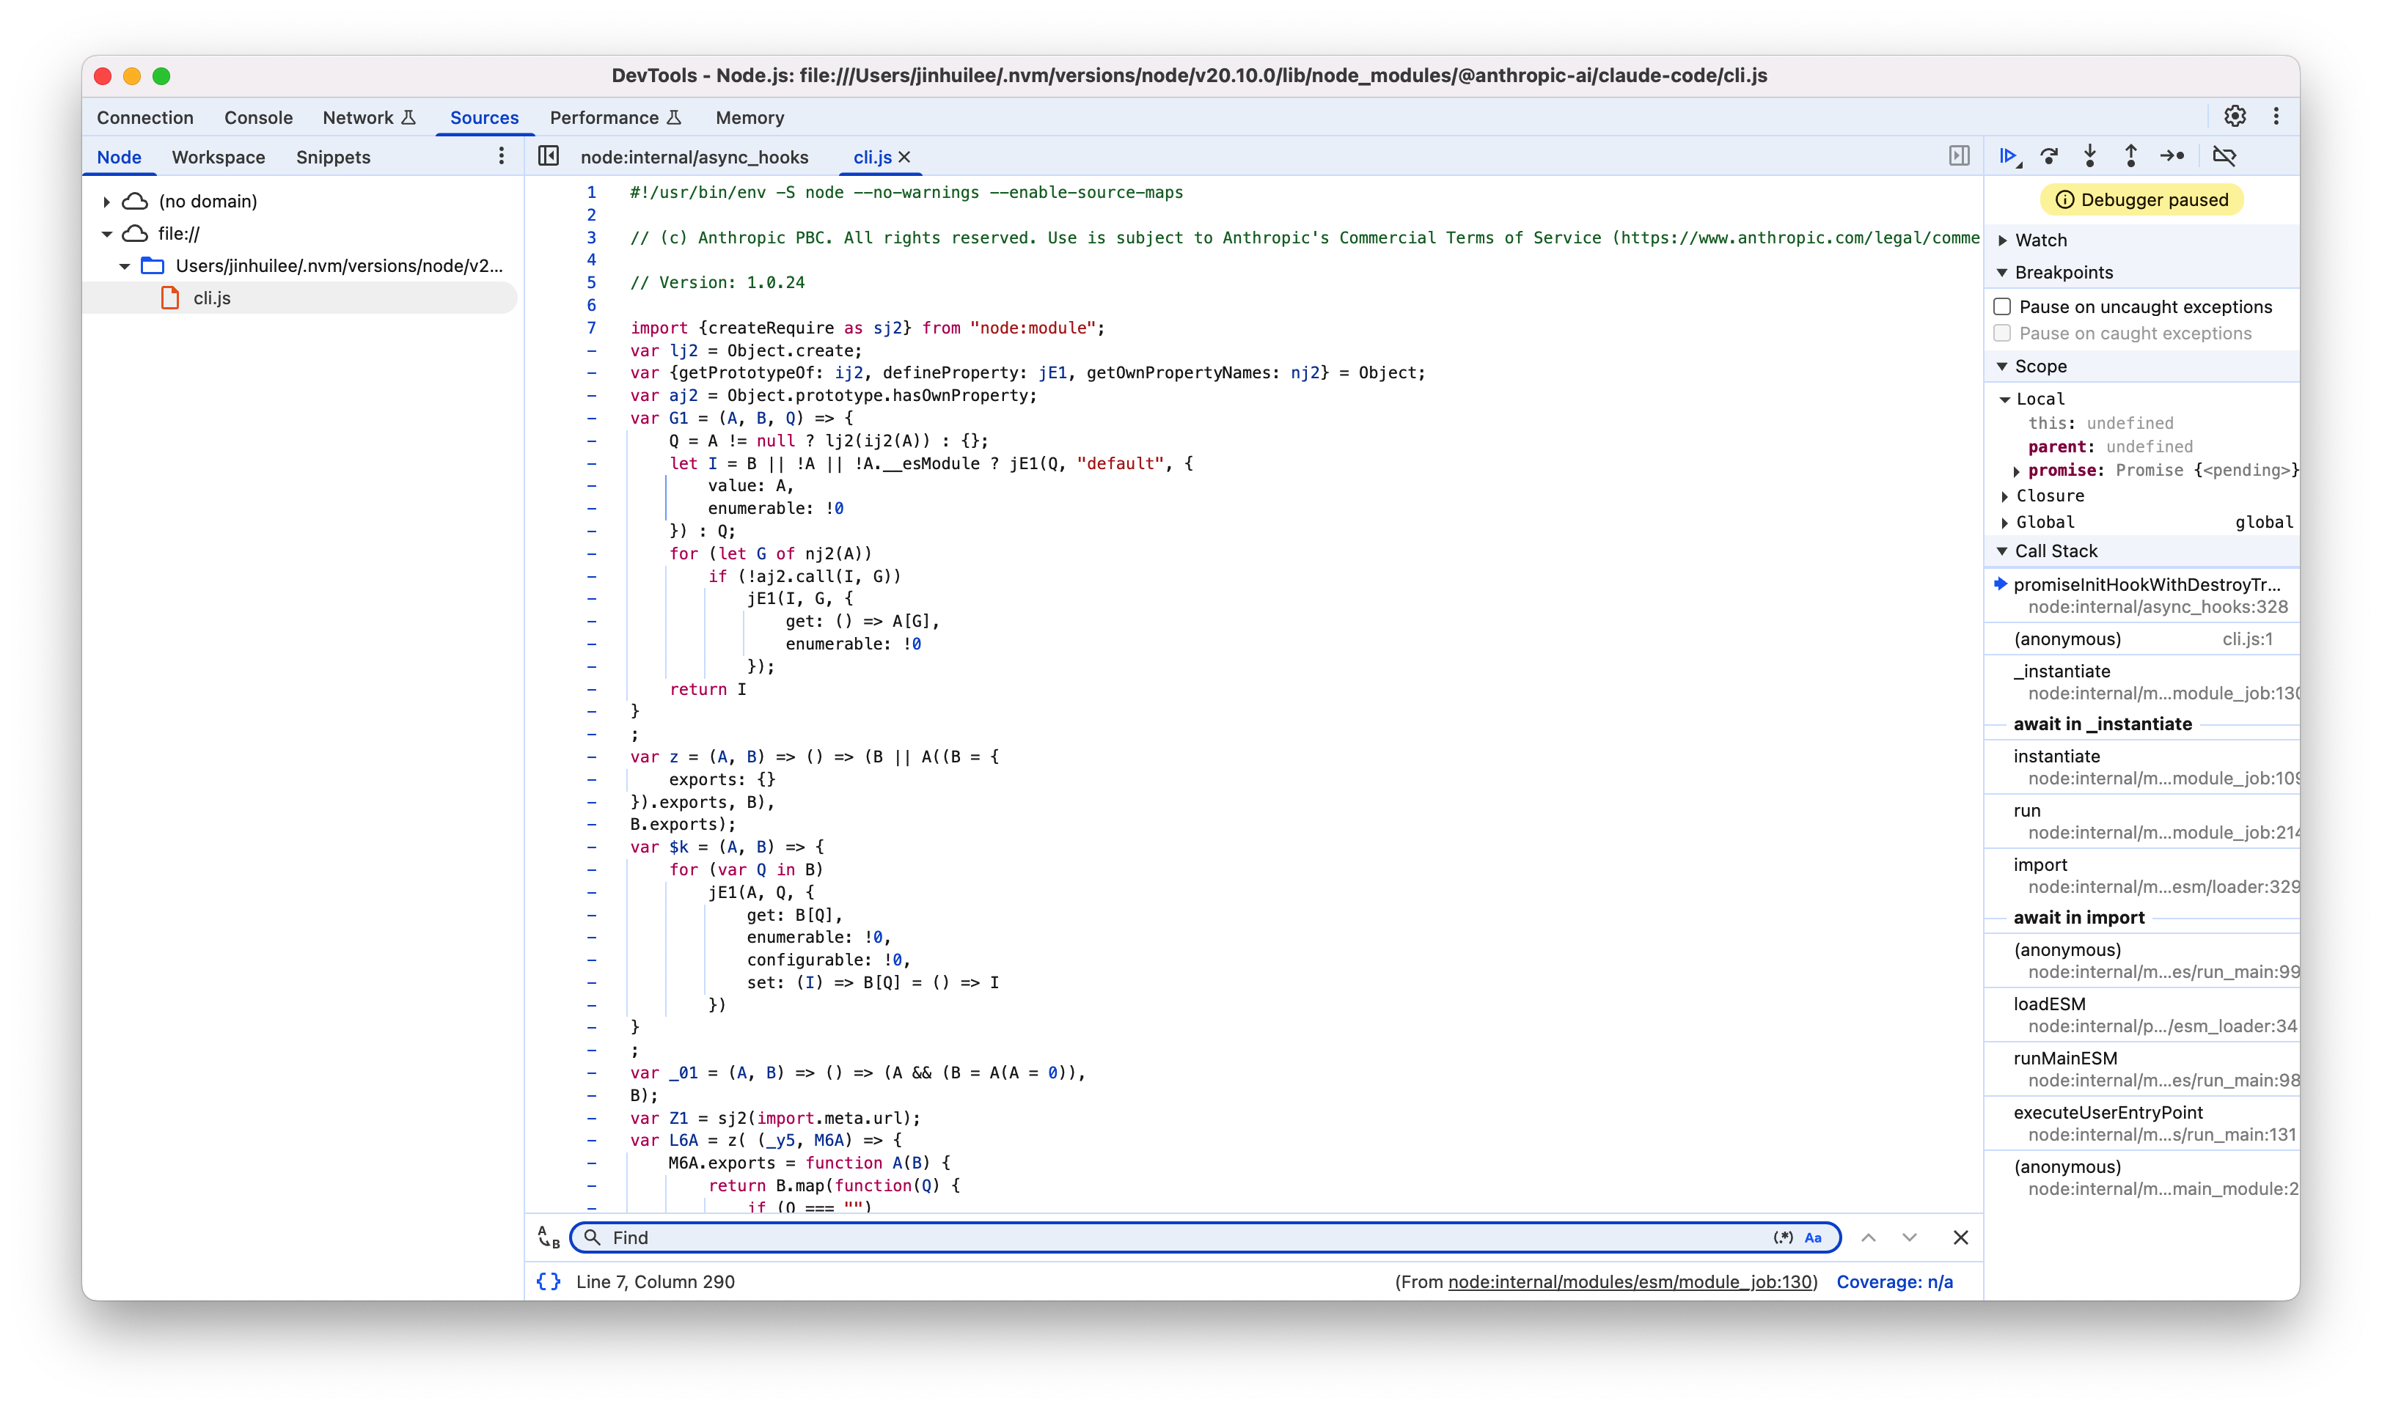
Task: Enable Pause on uncaught exceptions
Action: [x=2003, y=306]
